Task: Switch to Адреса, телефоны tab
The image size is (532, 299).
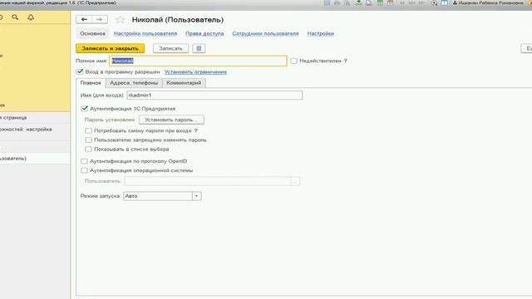Action: (x=134, y=83)
